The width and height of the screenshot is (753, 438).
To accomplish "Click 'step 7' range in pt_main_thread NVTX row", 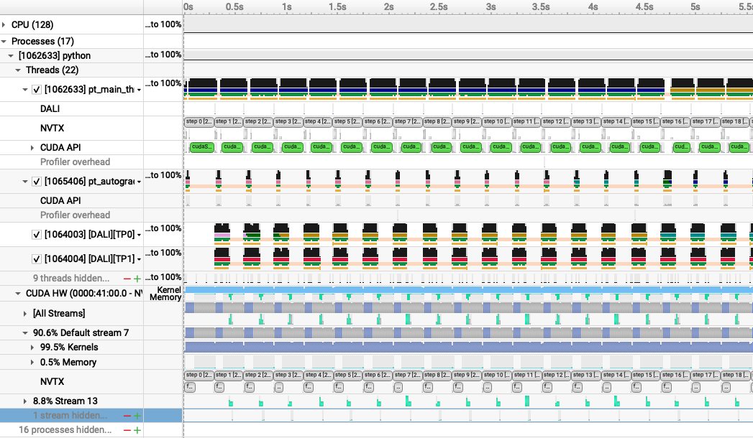I will 408,121.
